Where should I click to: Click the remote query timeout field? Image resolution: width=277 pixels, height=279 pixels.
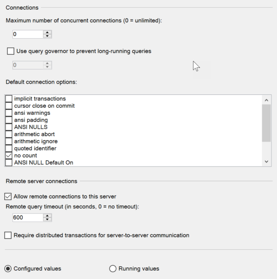(28, 218)
